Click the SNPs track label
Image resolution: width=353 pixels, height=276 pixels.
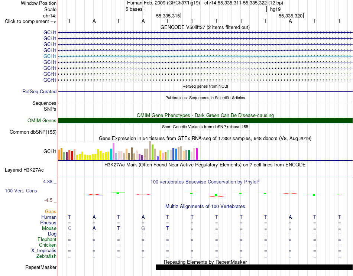(x=50, y=109)
